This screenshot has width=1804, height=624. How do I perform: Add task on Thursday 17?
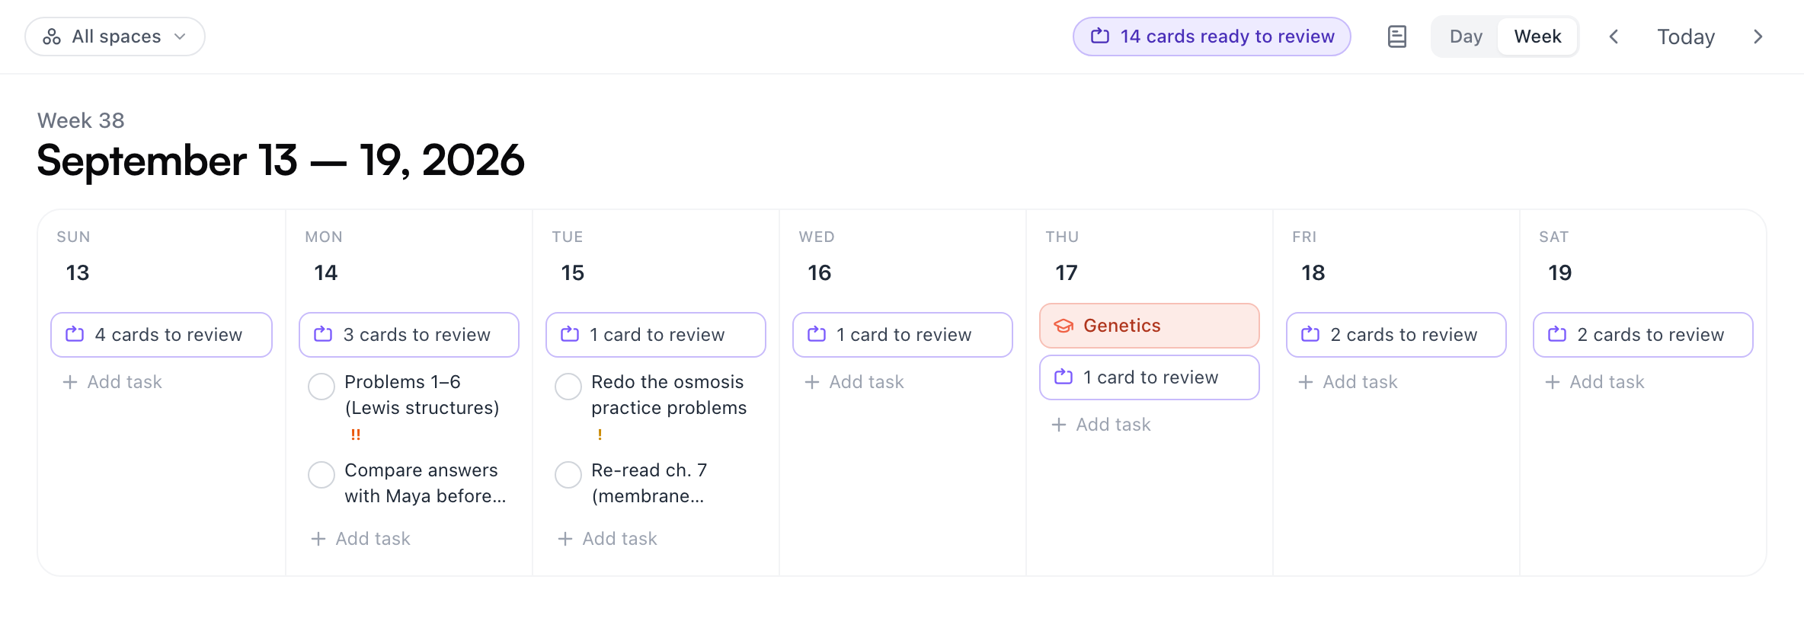click(1102, 425)
